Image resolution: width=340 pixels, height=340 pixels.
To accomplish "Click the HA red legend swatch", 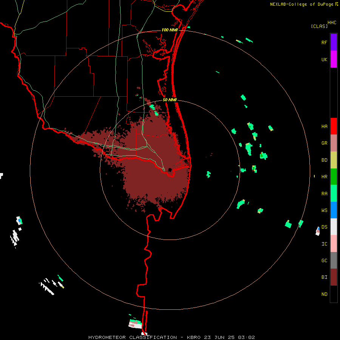I will tap(334, 126).
